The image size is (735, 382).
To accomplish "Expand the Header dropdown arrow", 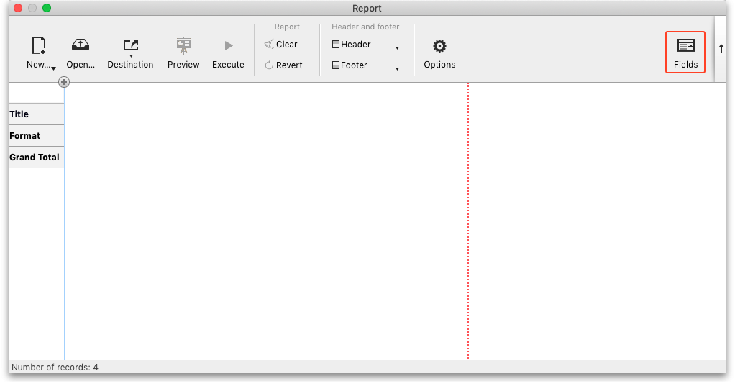I will (x=397, y=48).
